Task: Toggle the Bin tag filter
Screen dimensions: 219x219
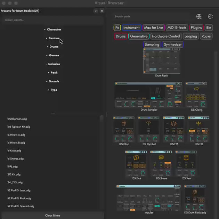Action: (x=209, y=28)
